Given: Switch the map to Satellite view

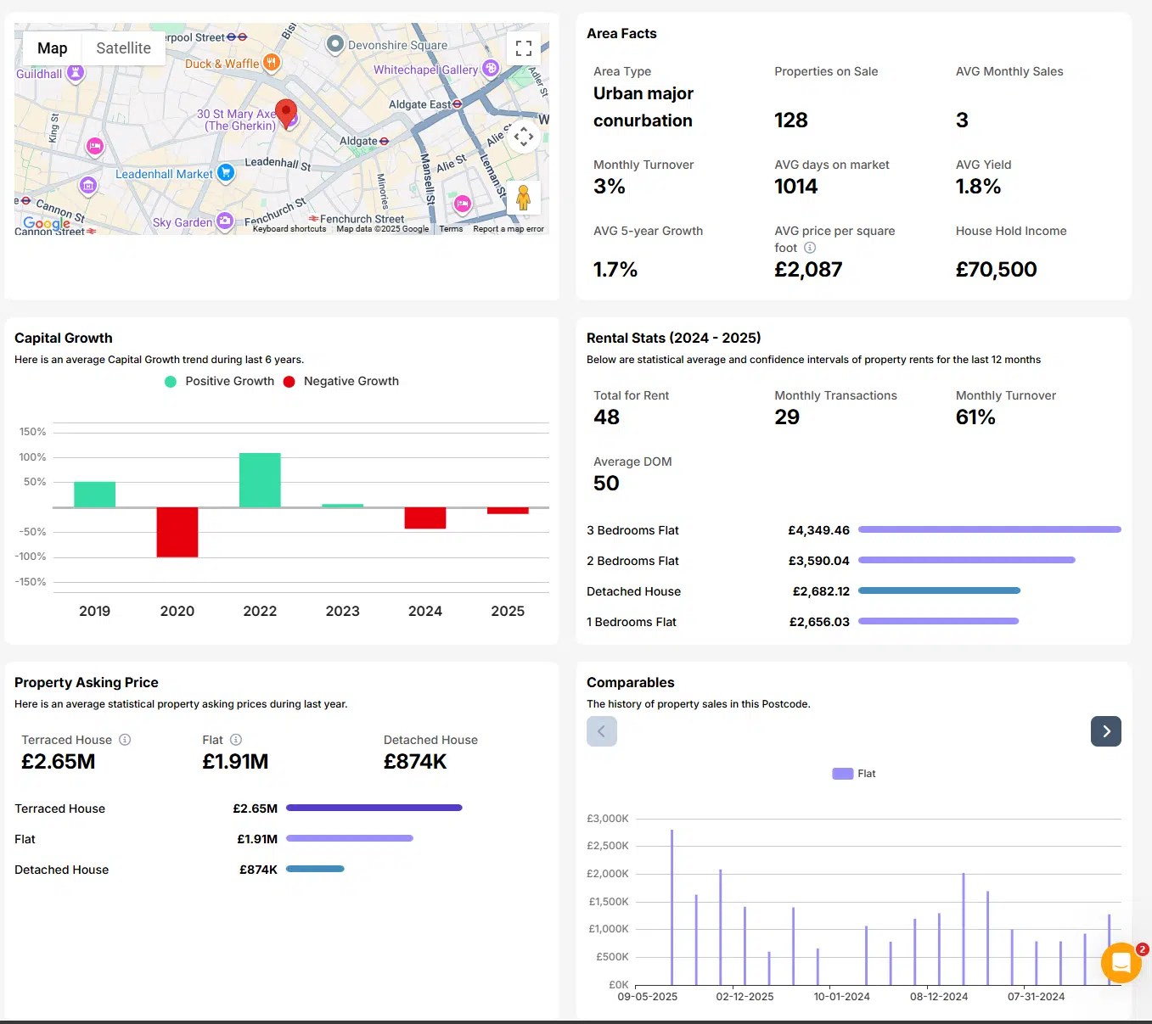Looking at the screenshot, I should (x=123, y=48).
